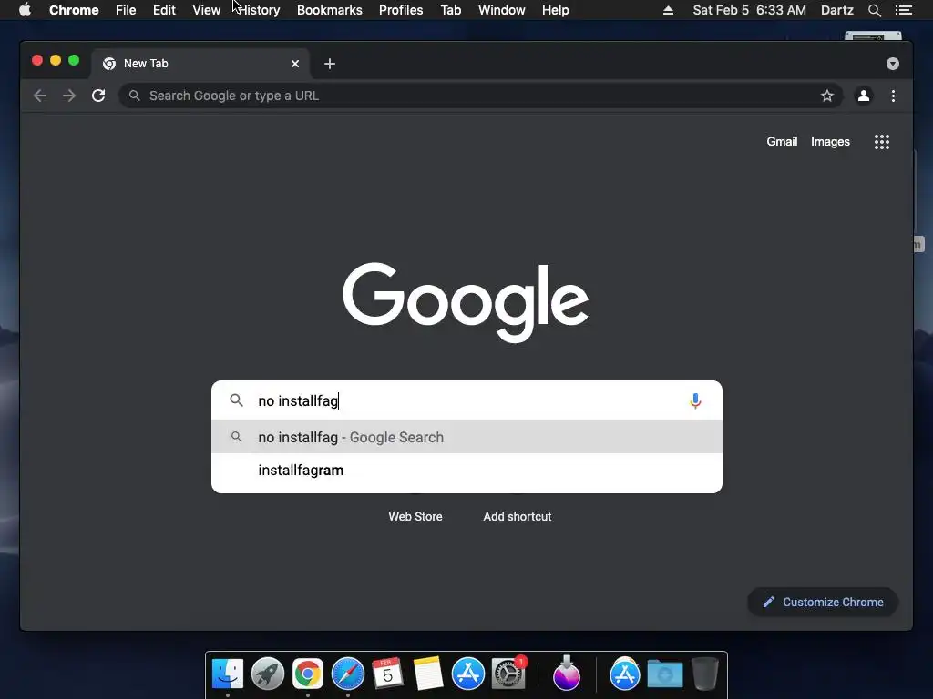Image resolution: width=933 pixels, height=699 pixels.
Task: Click the pencil icon on Customize Chrome
Action: (x=769, y=603)
